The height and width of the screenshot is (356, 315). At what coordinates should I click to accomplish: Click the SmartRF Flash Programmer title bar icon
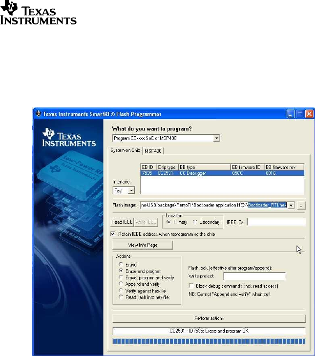[x=39, y=113]
